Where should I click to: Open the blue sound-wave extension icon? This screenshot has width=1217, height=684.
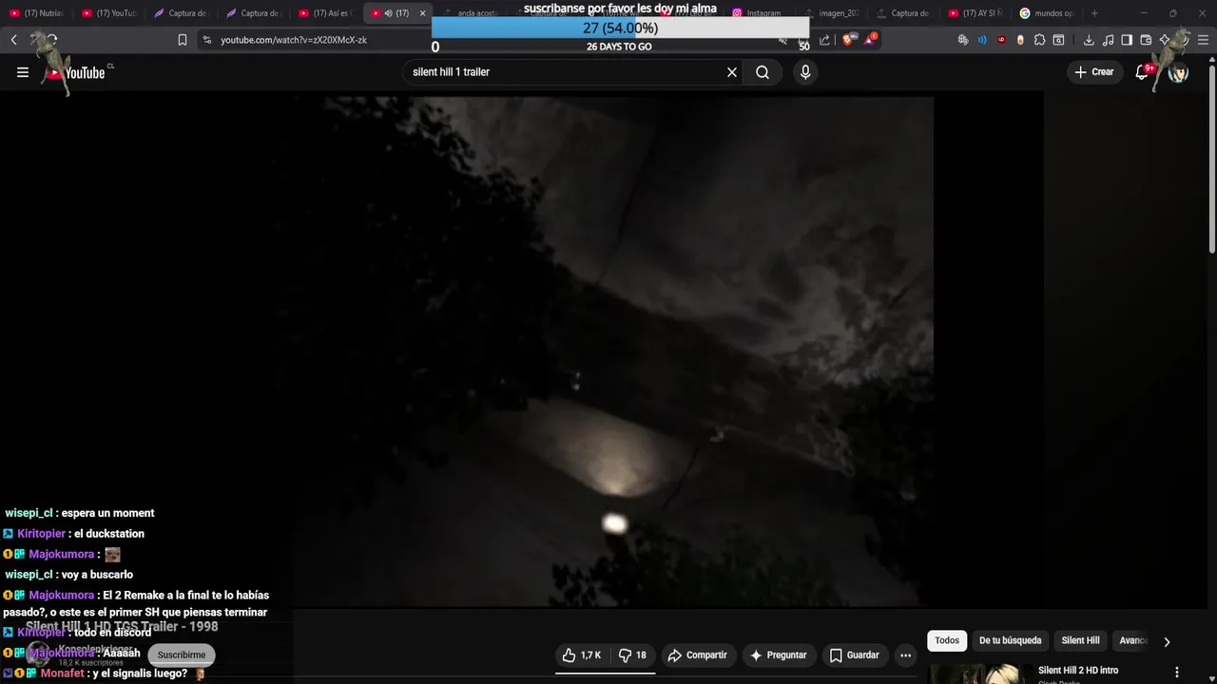[x=982, y=40]
